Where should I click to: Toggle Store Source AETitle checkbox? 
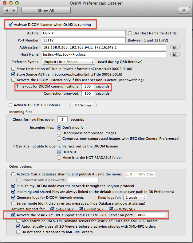click(x=13, y=74)
